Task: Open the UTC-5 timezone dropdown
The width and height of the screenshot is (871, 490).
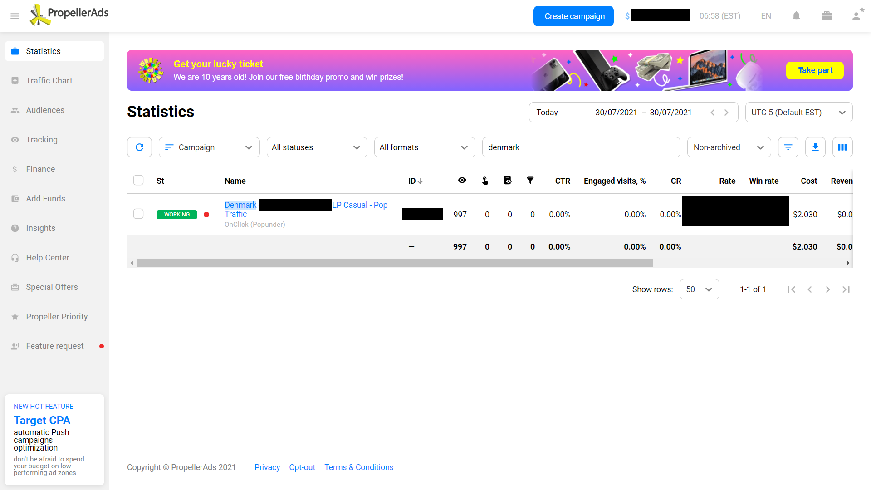Action: [799, 113]
